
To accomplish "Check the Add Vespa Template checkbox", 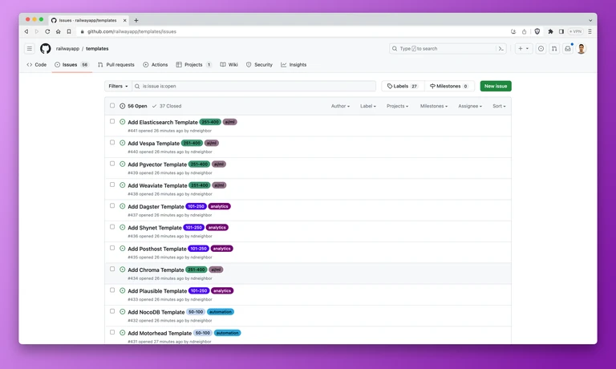I will pos(112,143).
